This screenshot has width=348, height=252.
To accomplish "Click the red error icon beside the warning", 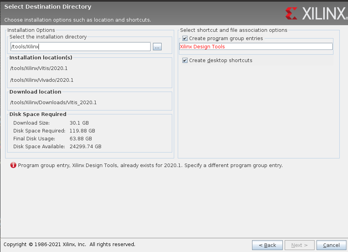I will click(13, 166).
